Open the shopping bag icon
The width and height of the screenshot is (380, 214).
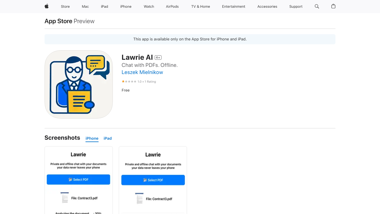click(x=333, y=6)
